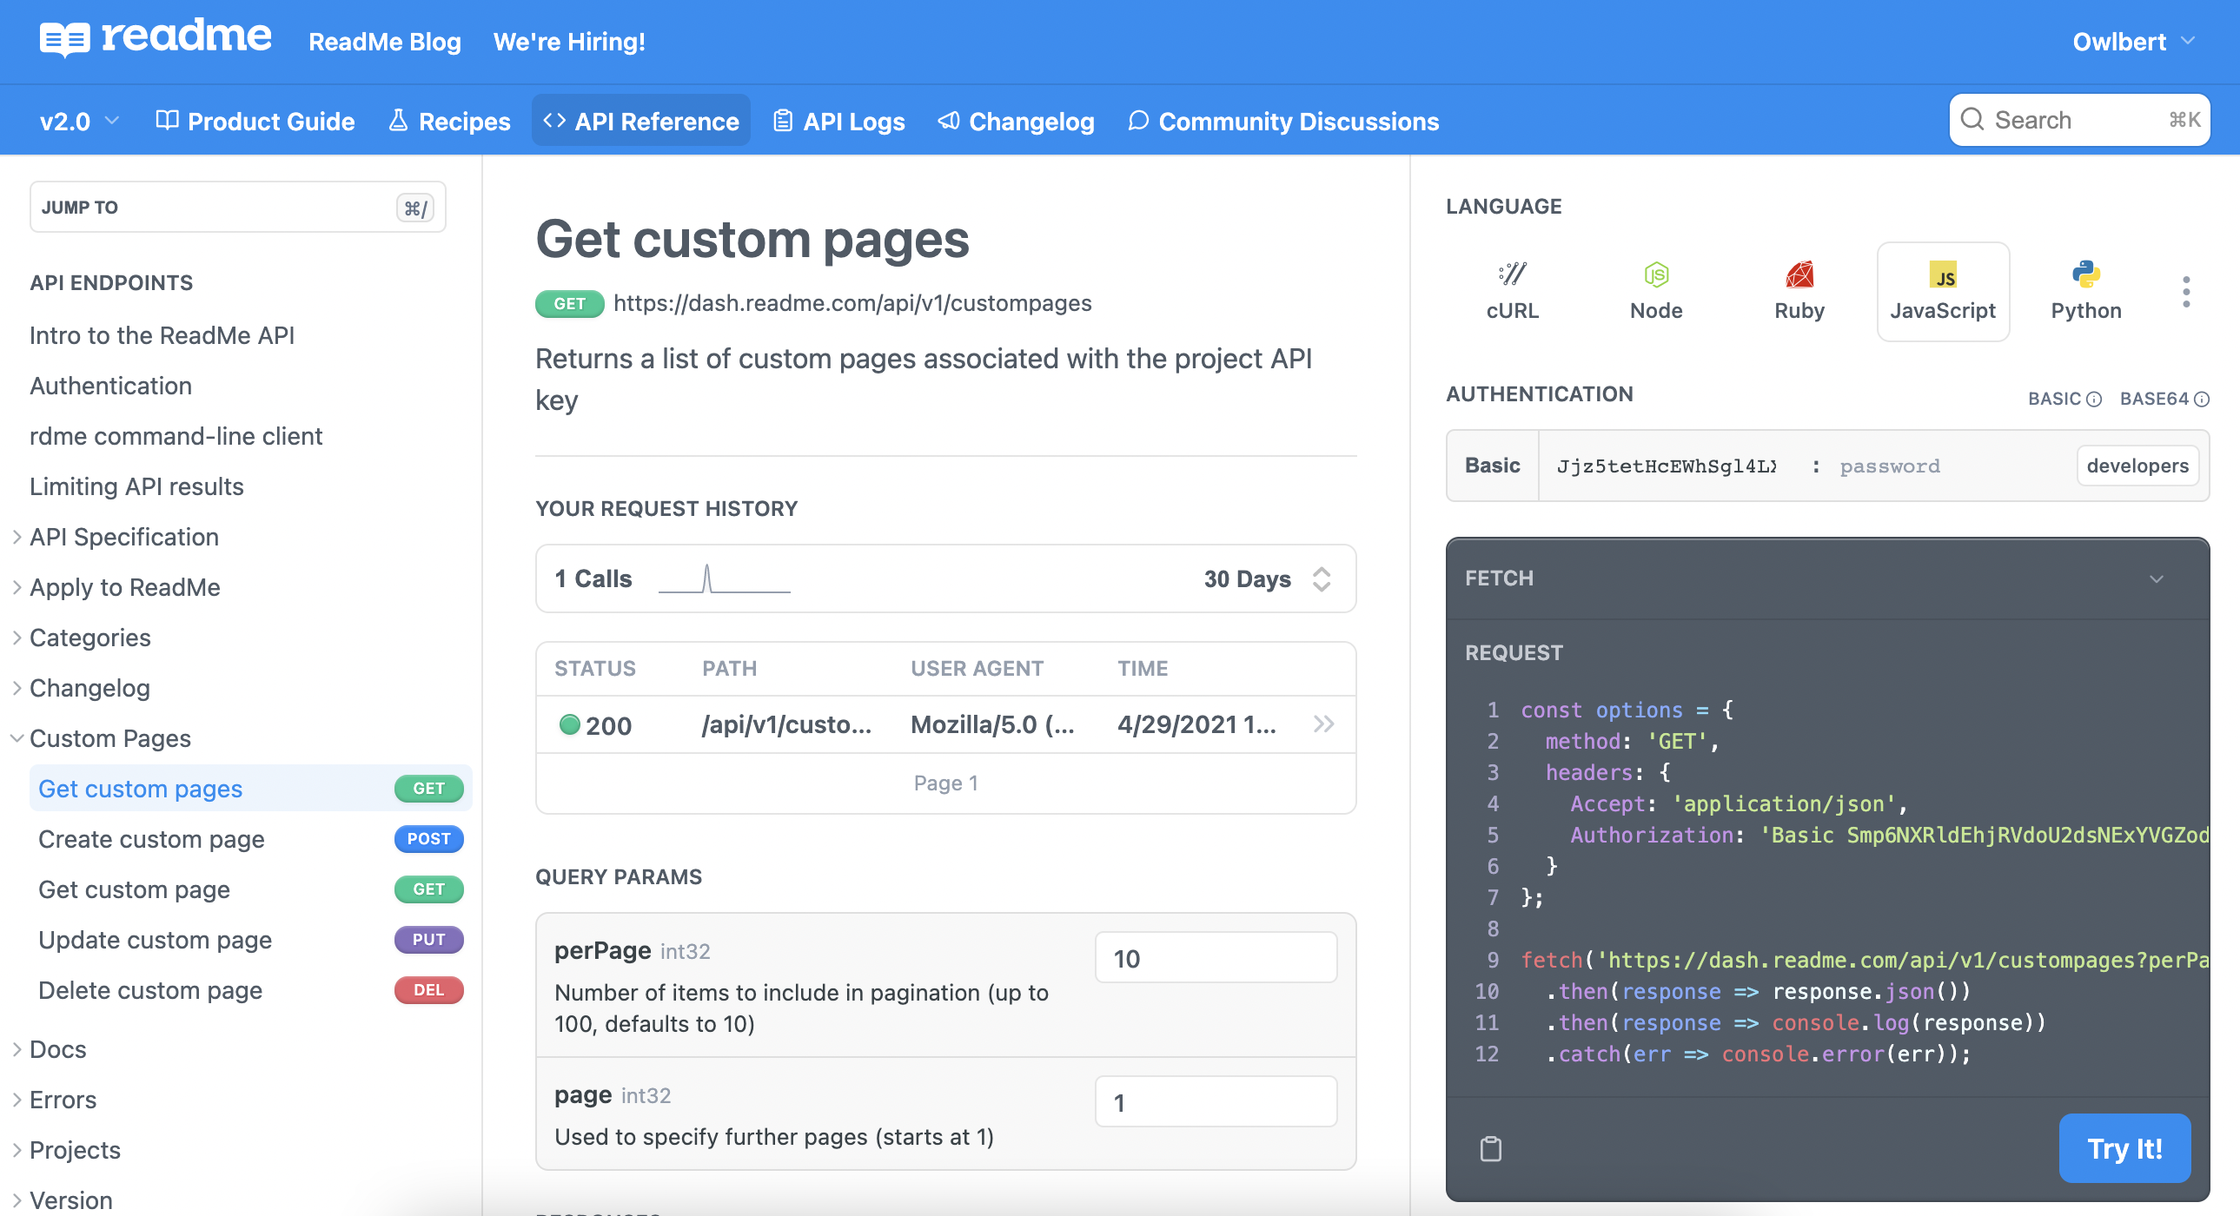
Task: Click the BASIC info circle icon
Action: click(x=2094, y=399)
